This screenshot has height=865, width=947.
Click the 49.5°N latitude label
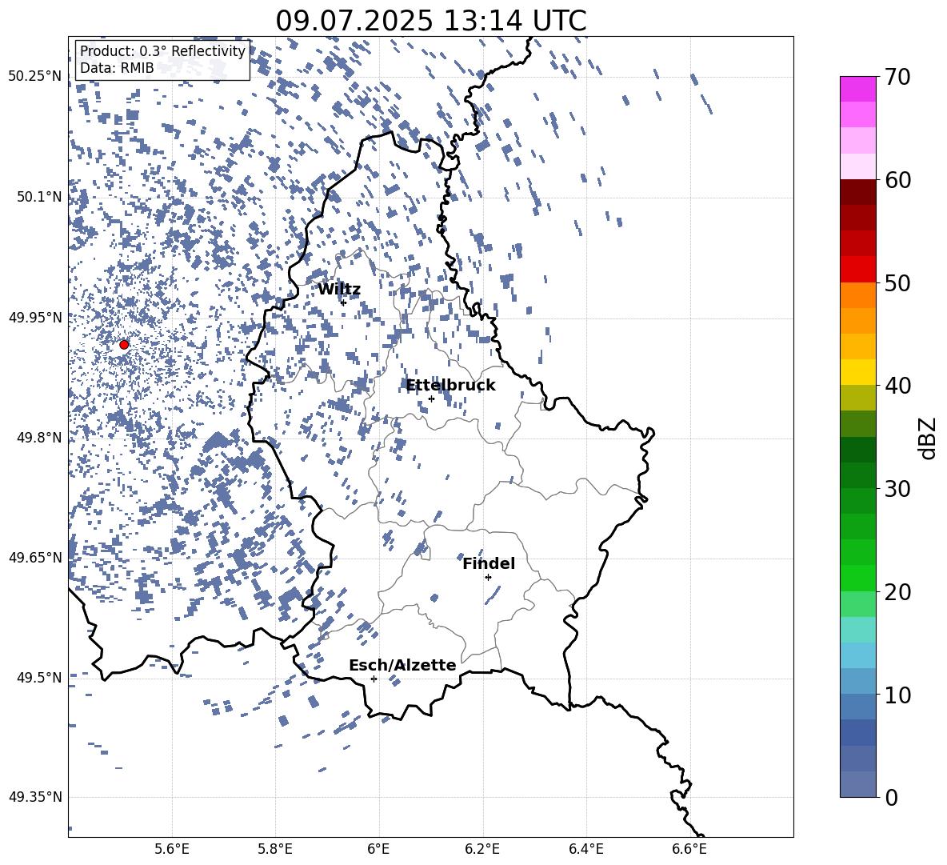click(x=39, y=677)
